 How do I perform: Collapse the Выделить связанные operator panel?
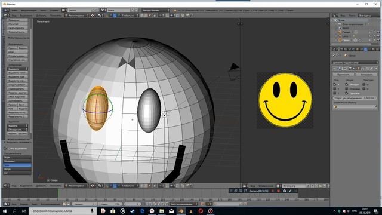click(5, 142)
